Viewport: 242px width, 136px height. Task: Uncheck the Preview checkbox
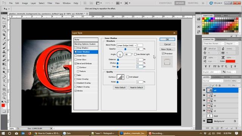coord(163,54)
